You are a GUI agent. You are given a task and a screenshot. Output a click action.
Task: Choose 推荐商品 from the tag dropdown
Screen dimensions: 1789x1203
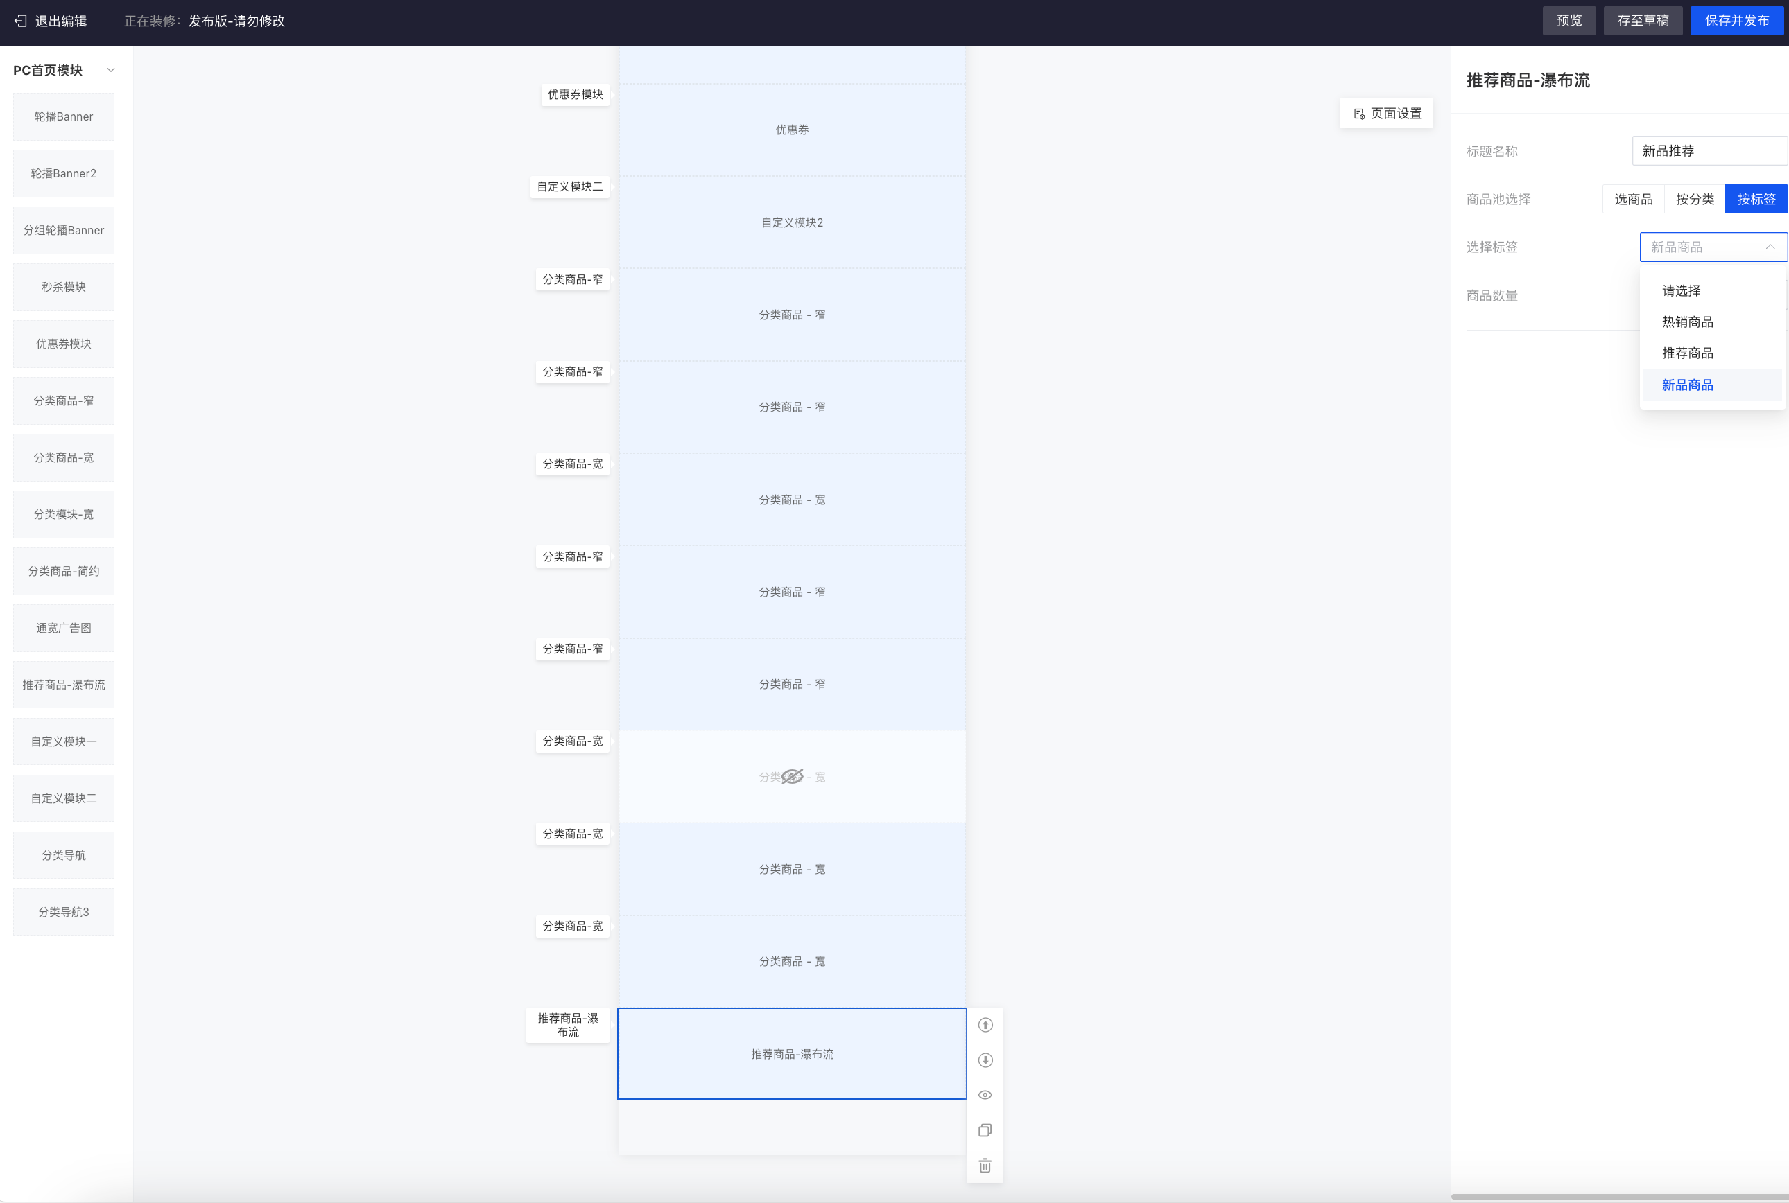point(1687,353)
